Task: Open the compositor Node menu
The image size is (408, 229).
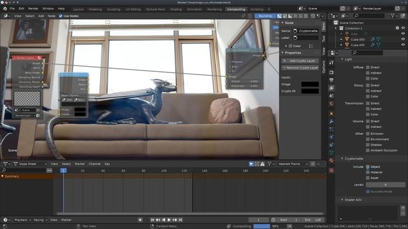Action: point(52,16)
